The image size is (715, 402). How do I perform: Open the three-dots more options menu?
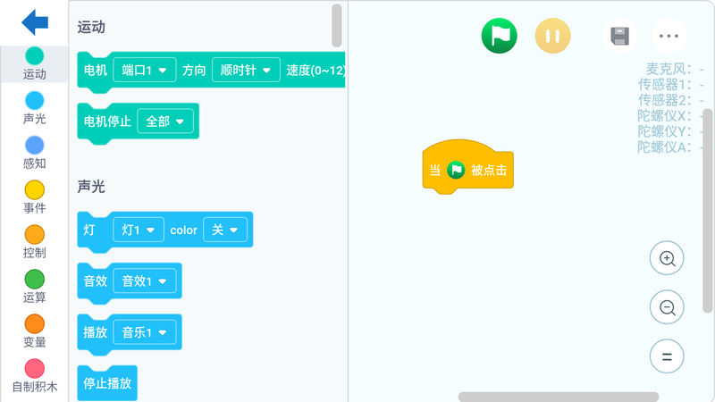coord(669,37)
